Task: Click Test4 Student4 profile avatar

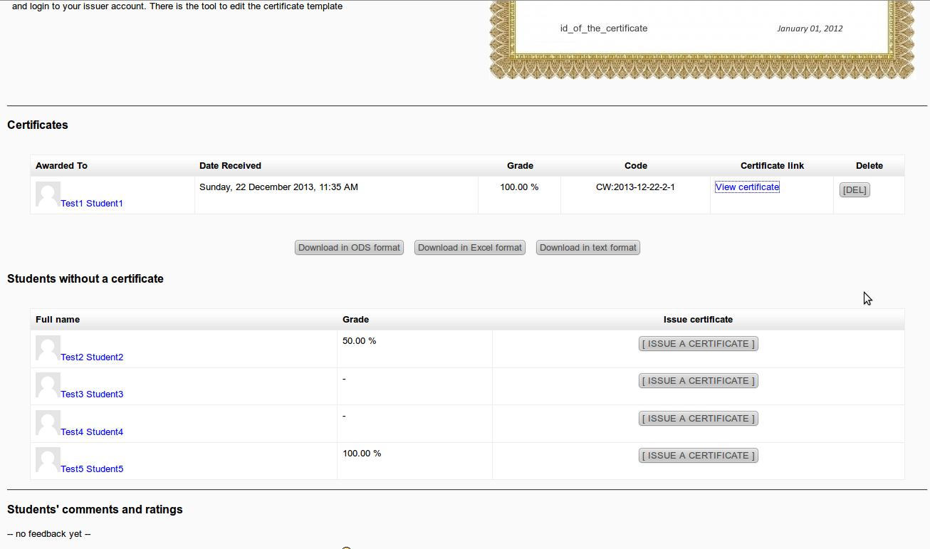Action: coord(48,423)
